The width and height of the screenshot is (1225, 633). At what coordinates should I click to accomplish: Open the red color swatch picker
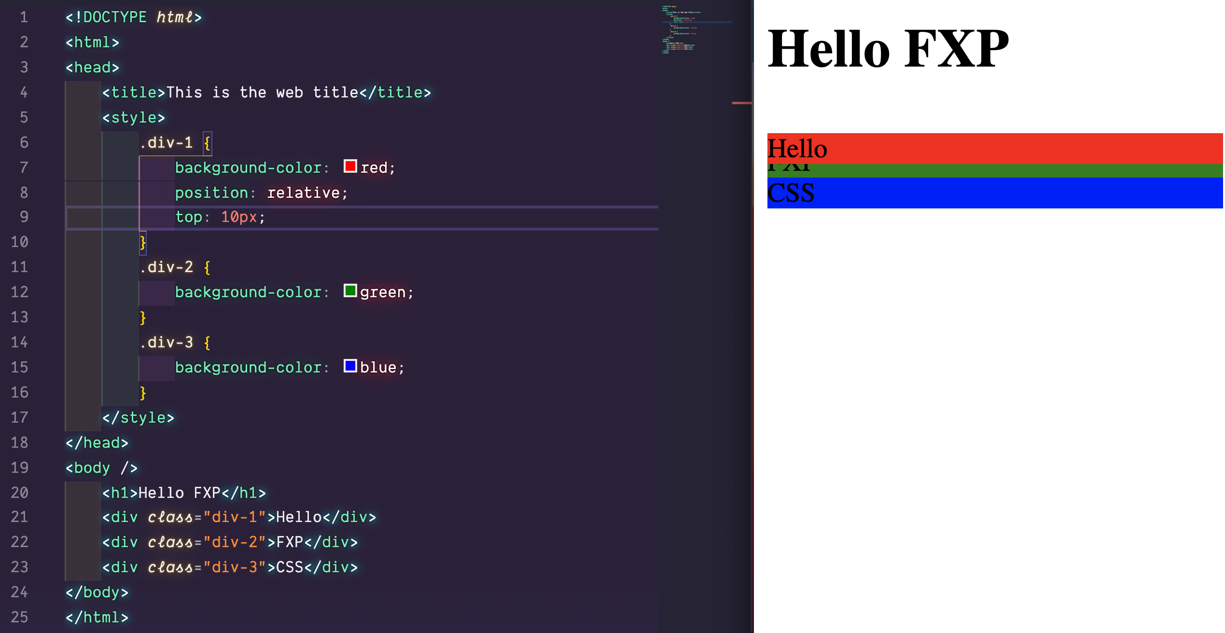(x=350, y=166)
